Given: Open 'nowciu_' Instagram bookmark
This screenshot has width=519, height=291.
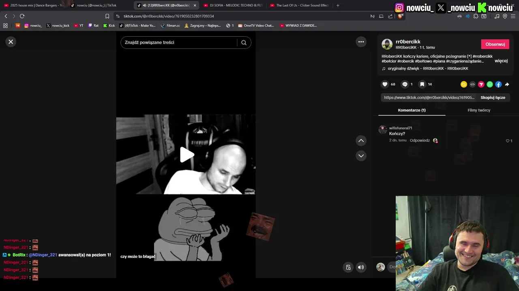Looking at the screenshot, I should click(33, 25).
